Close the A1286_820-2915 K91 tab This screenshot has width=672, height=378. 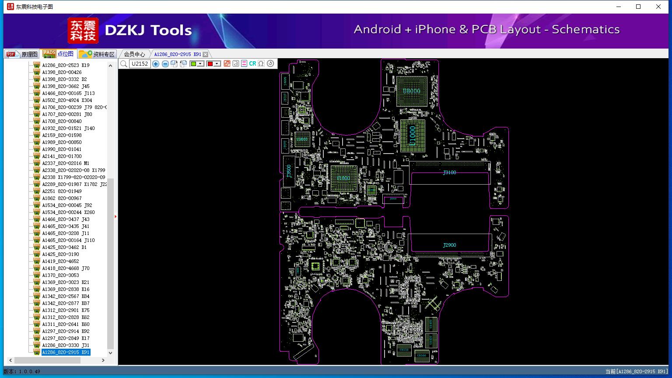[x=206, y=54]
